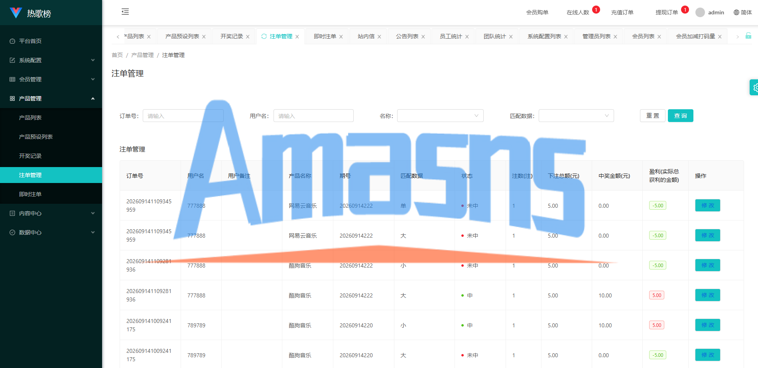Screen dimensions: 758x368
Task: Expand the 数据中心 sidebar menu
Action: (51, 232)
